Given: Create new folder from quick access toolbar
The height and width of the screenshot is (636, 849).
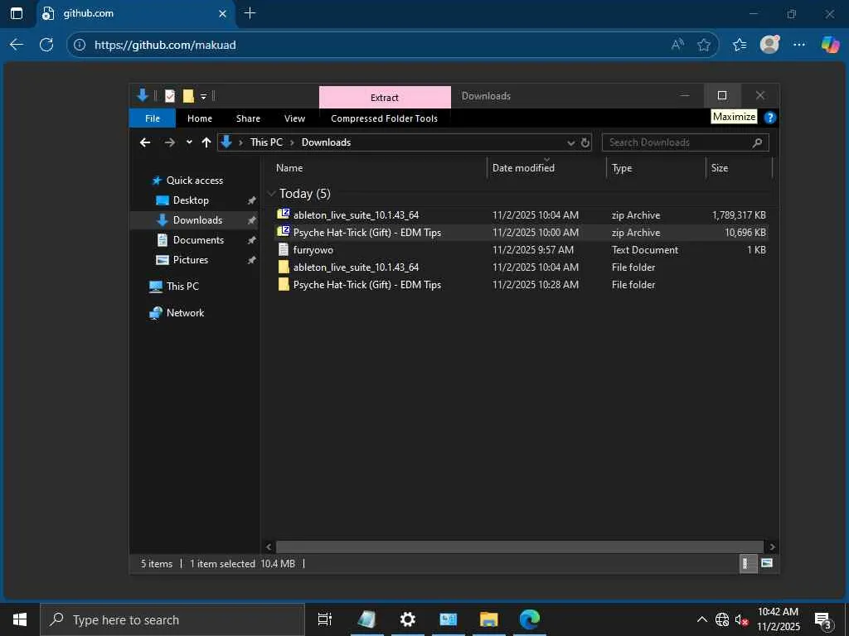Looking at the screenshot, I should click(x=188, y=96).
